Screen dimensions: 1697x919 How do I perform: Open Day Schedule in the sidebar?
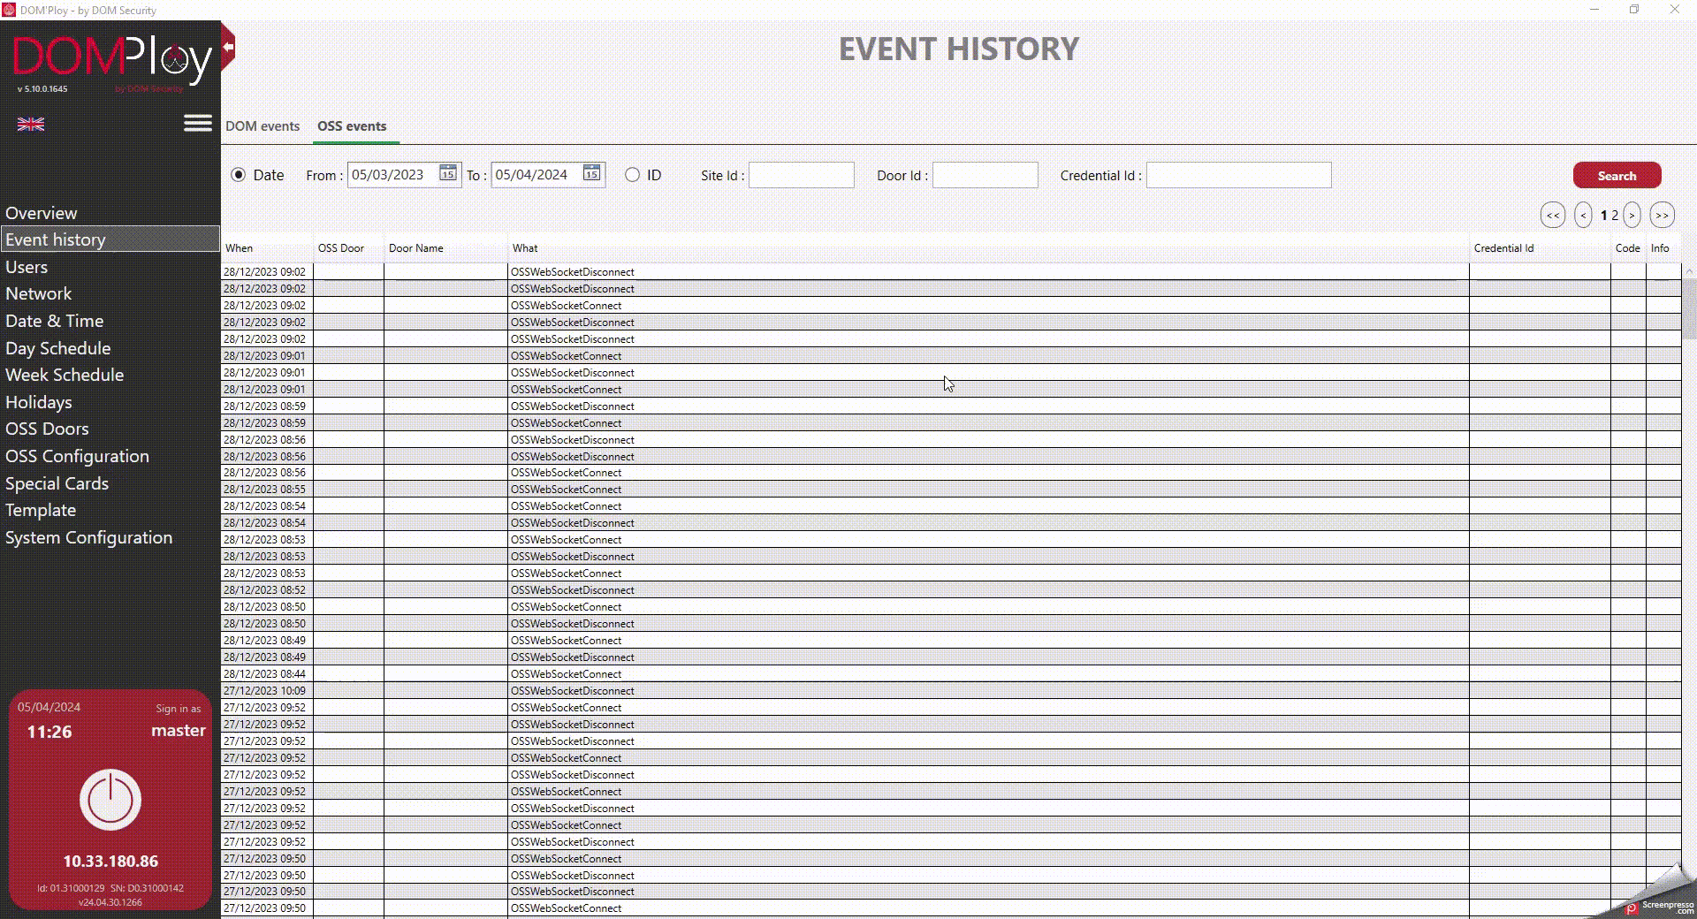[x=58, y=348]
